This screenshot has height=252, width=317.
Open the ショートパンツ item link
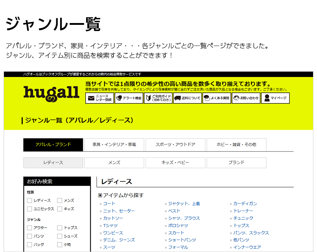pyautogui.click(x=182, y=240)
